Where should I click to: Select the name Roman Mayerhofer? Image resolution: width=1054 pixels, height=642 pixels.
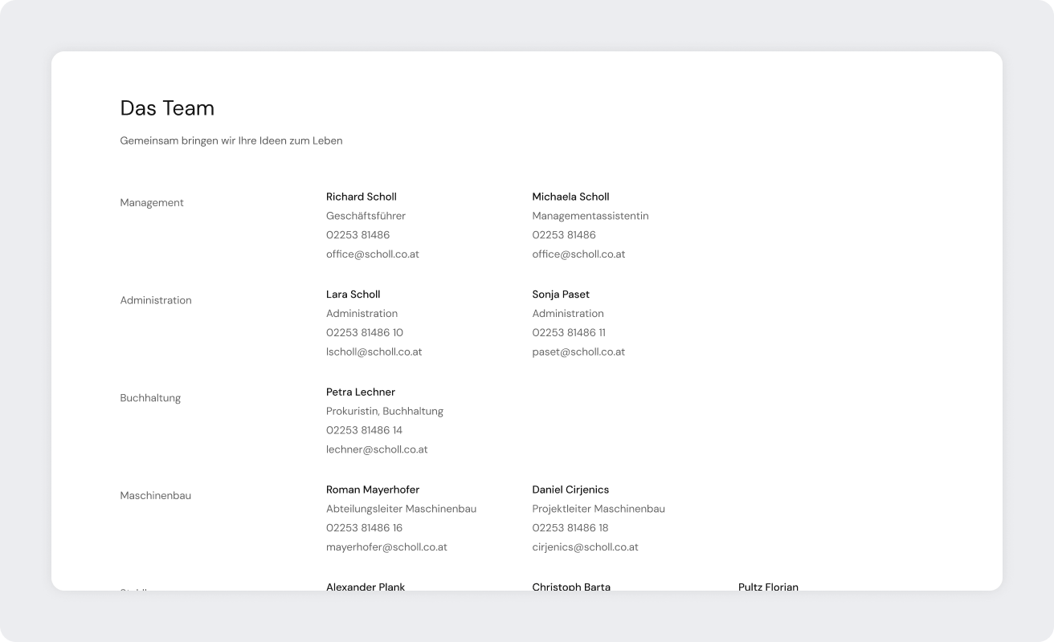[373, 490]
